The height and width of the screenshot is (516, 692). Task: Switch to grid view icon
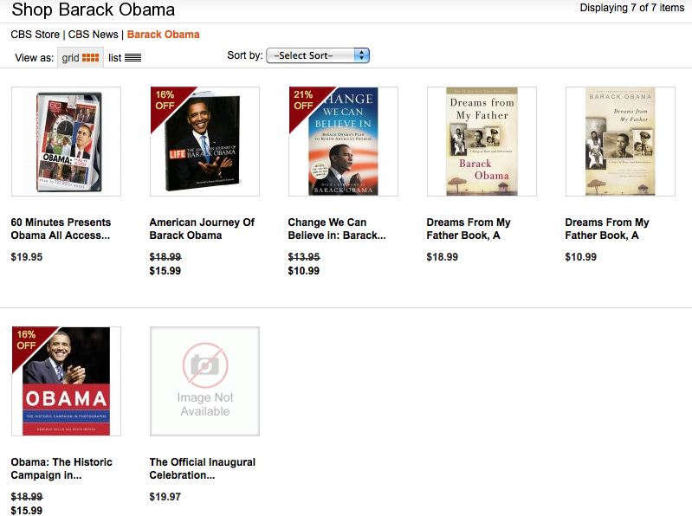pos(90,58)
